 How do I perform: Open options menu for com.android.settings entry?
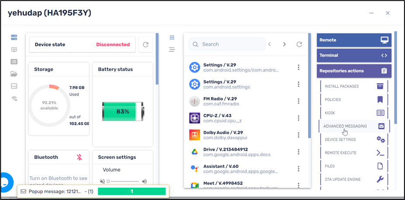click(298, 84)
